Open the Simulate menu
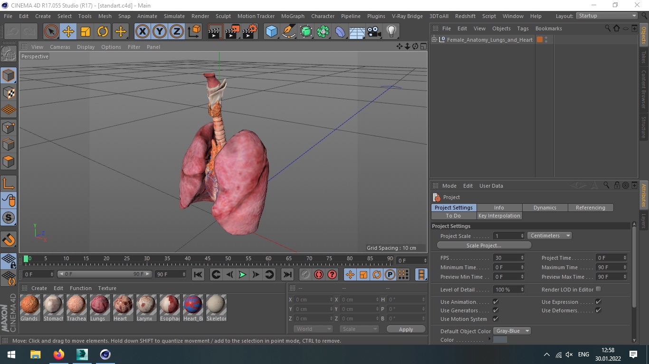Screen dimensions: 649x364 click(x=174, y=16)
